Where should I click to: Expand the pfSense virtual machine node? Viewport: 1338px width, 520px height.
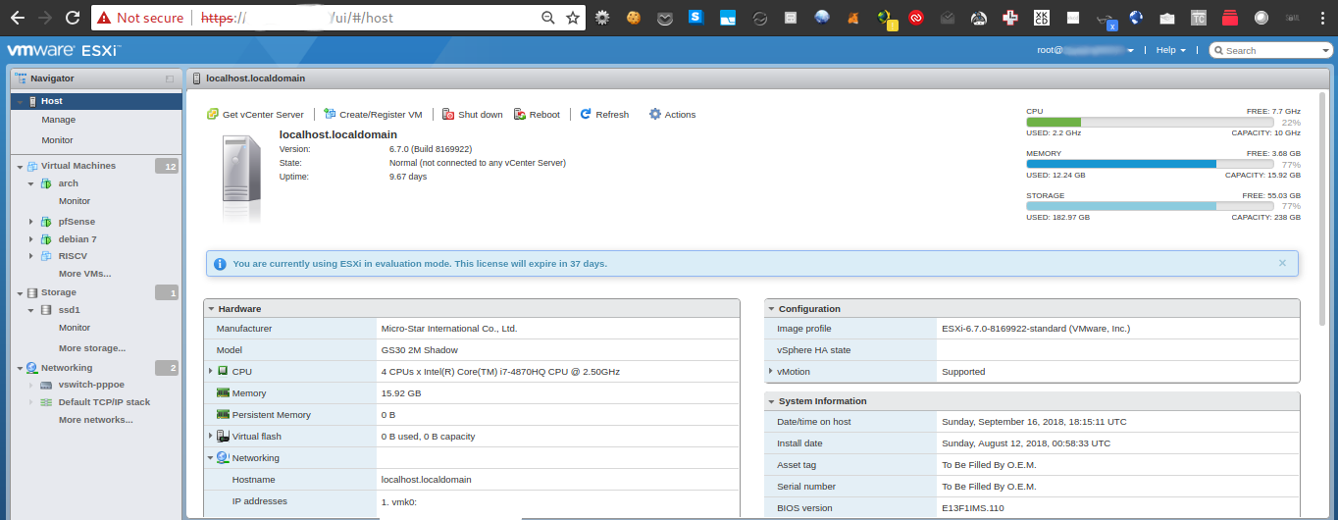(x=32, y=222)
